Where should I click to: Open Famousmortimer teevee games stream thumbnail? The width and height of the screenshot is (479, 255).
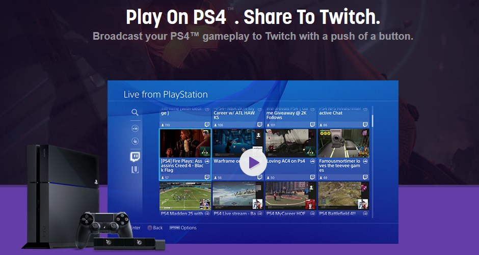tap(343, 143)
